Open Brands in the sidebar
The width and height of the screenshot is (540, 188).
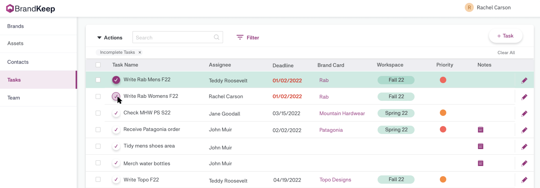click(x=38, y=26)
